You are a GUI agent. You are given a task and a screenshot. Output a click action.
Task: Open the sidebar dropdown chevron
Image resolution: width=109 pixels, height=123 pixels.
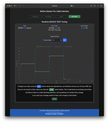[x=17, y=6]
